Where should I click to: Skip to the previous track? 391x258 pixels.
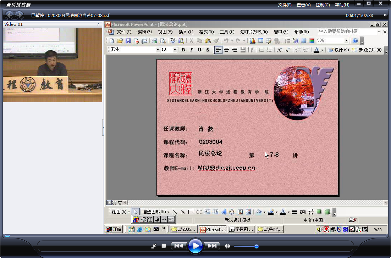178,246
